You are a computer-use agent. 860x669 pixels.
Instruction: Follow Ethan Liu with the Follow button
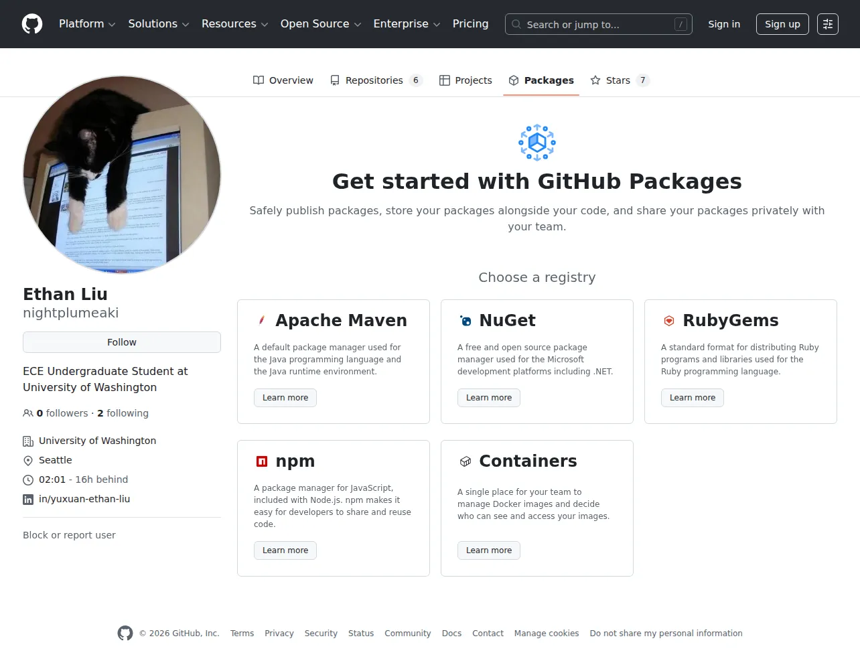(x=122, y=342)
